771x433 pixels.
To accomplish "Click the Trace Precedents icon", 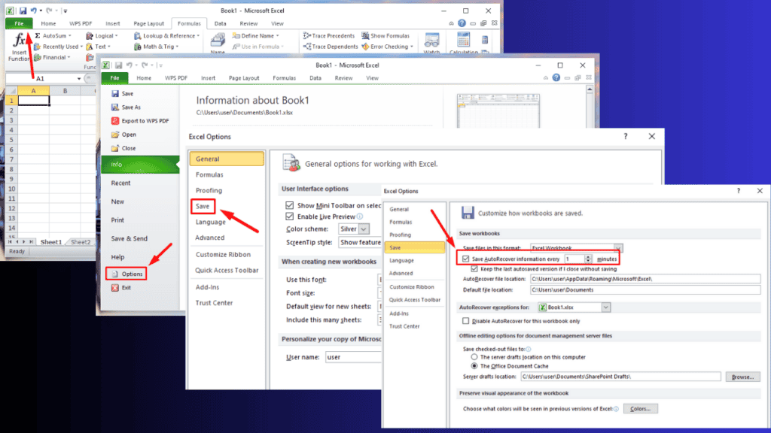I will click(x=308, y=35).
